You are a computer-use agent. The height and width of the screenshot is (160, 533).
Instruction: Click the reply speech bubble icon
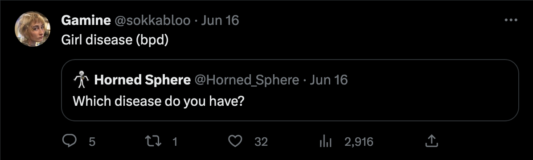point(70,141)
